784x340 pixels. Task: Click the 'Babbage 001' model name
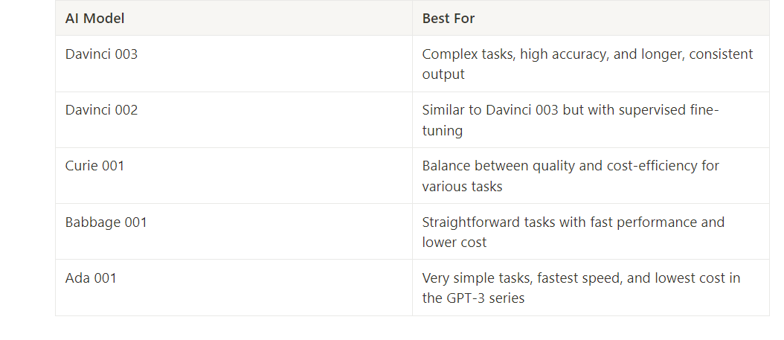click(106, 222)
